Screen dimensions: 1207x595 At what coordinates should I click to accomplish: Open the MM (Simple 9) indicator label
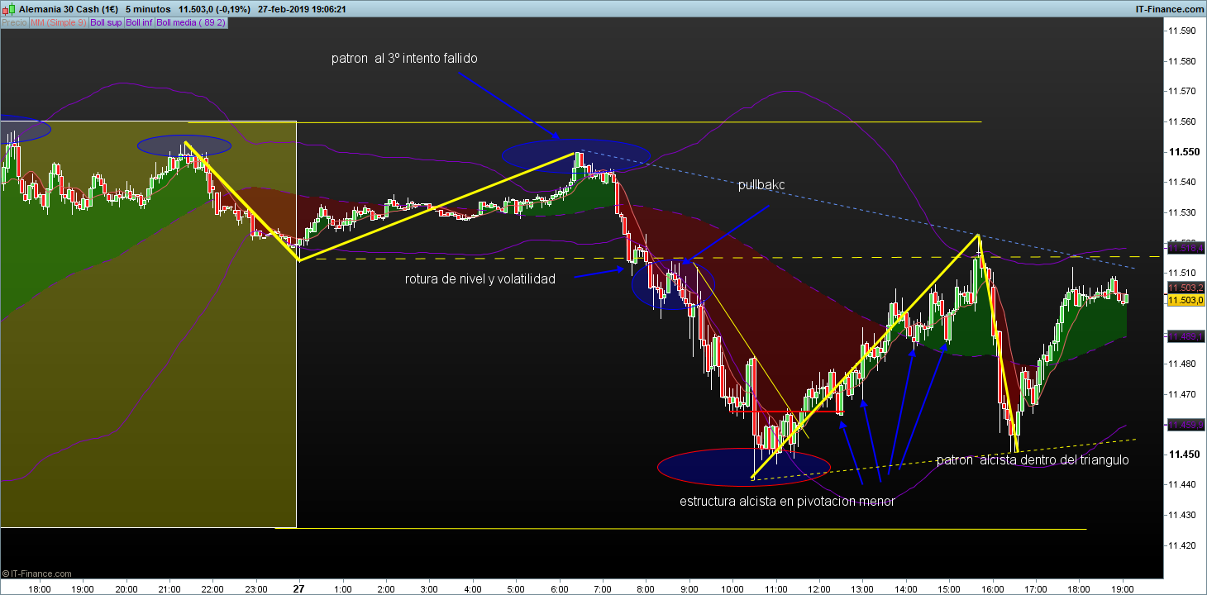(58, 22)
